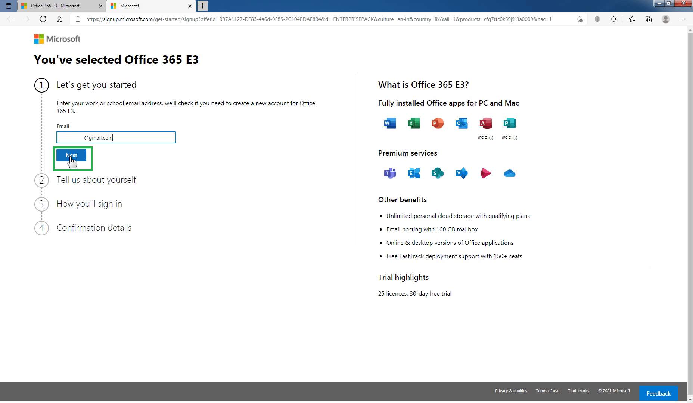Click the OneDrive cloud icon
693x403 pixels.
[x=509, y=173]
